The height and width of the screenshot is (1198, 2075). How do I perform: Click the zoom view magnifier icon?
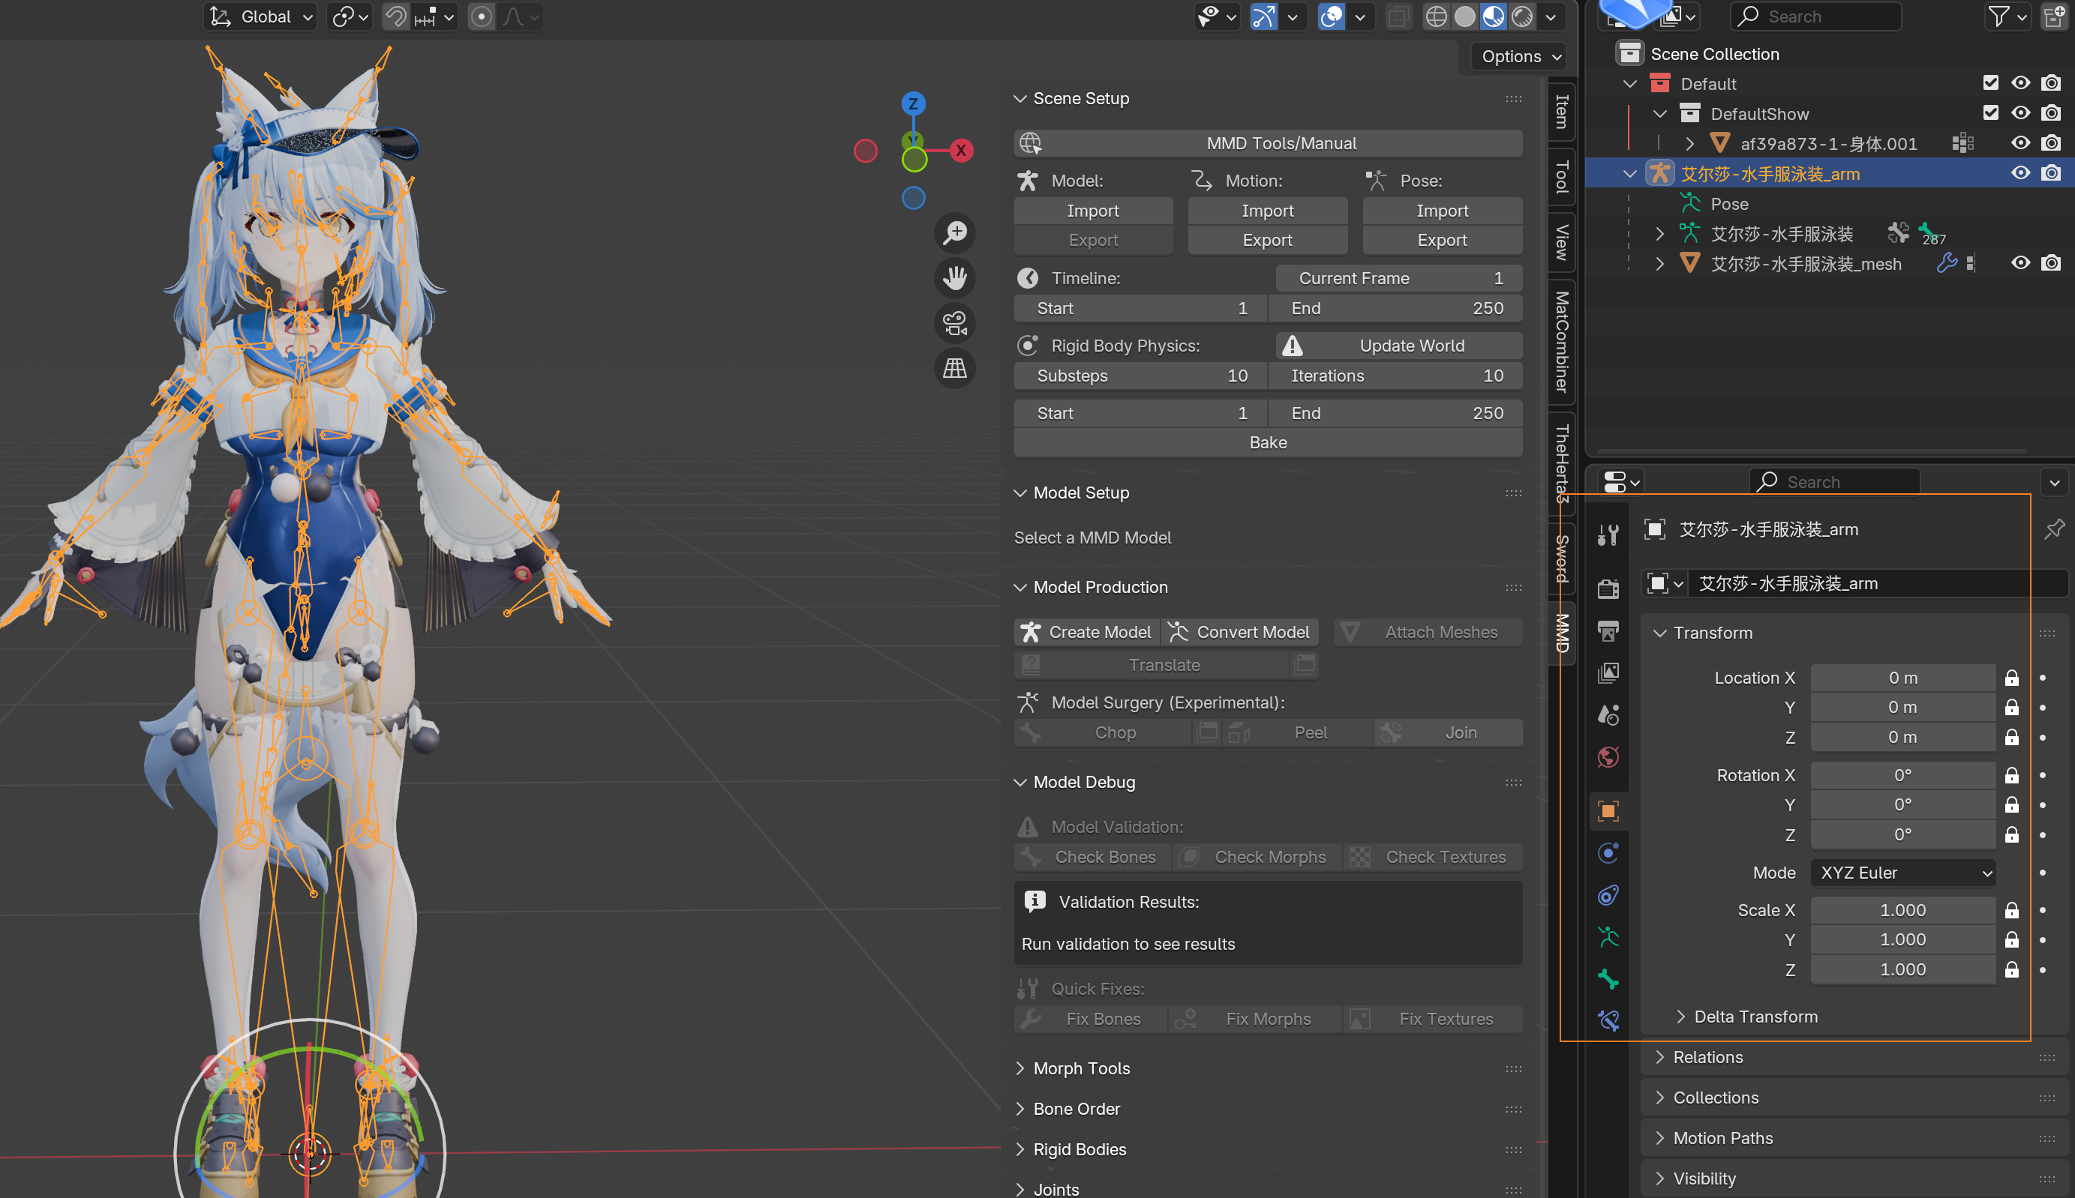coord(955,233)
